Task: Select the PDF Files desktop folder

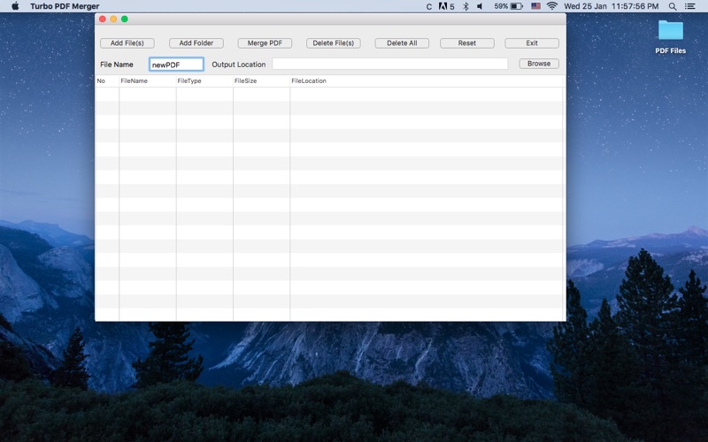Action: tap(671, 37)
